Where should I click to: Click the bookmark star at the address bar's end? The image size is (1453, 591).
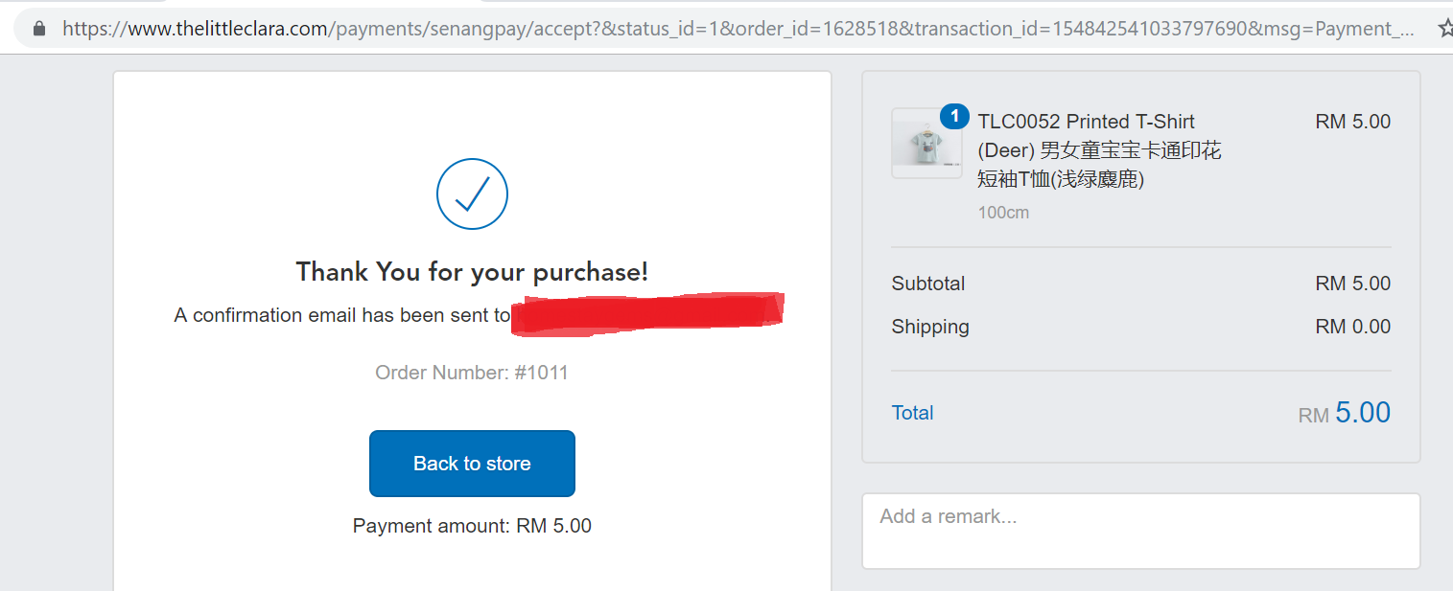coord(1445,29)
